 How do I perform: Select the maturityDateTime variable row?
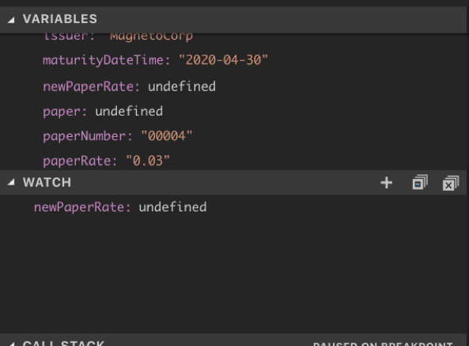tap(233, 60)
